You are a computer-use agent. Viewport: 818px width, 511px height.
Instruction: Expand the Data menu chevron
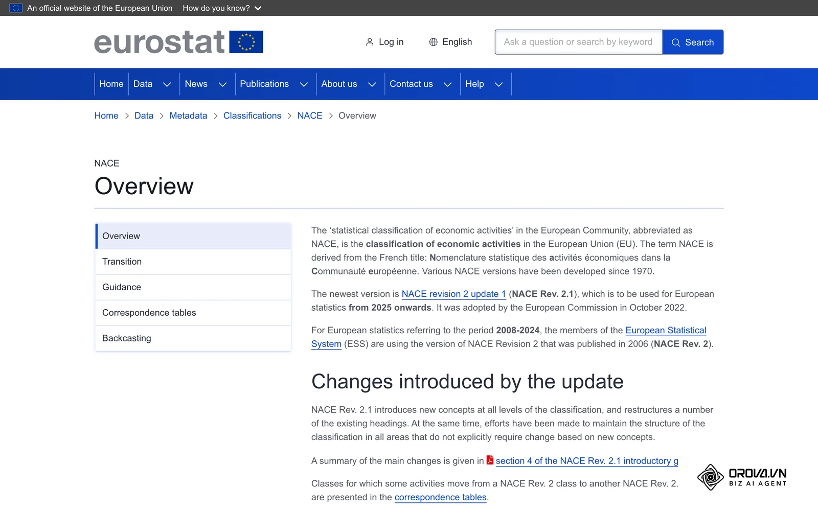click(167, 84)
